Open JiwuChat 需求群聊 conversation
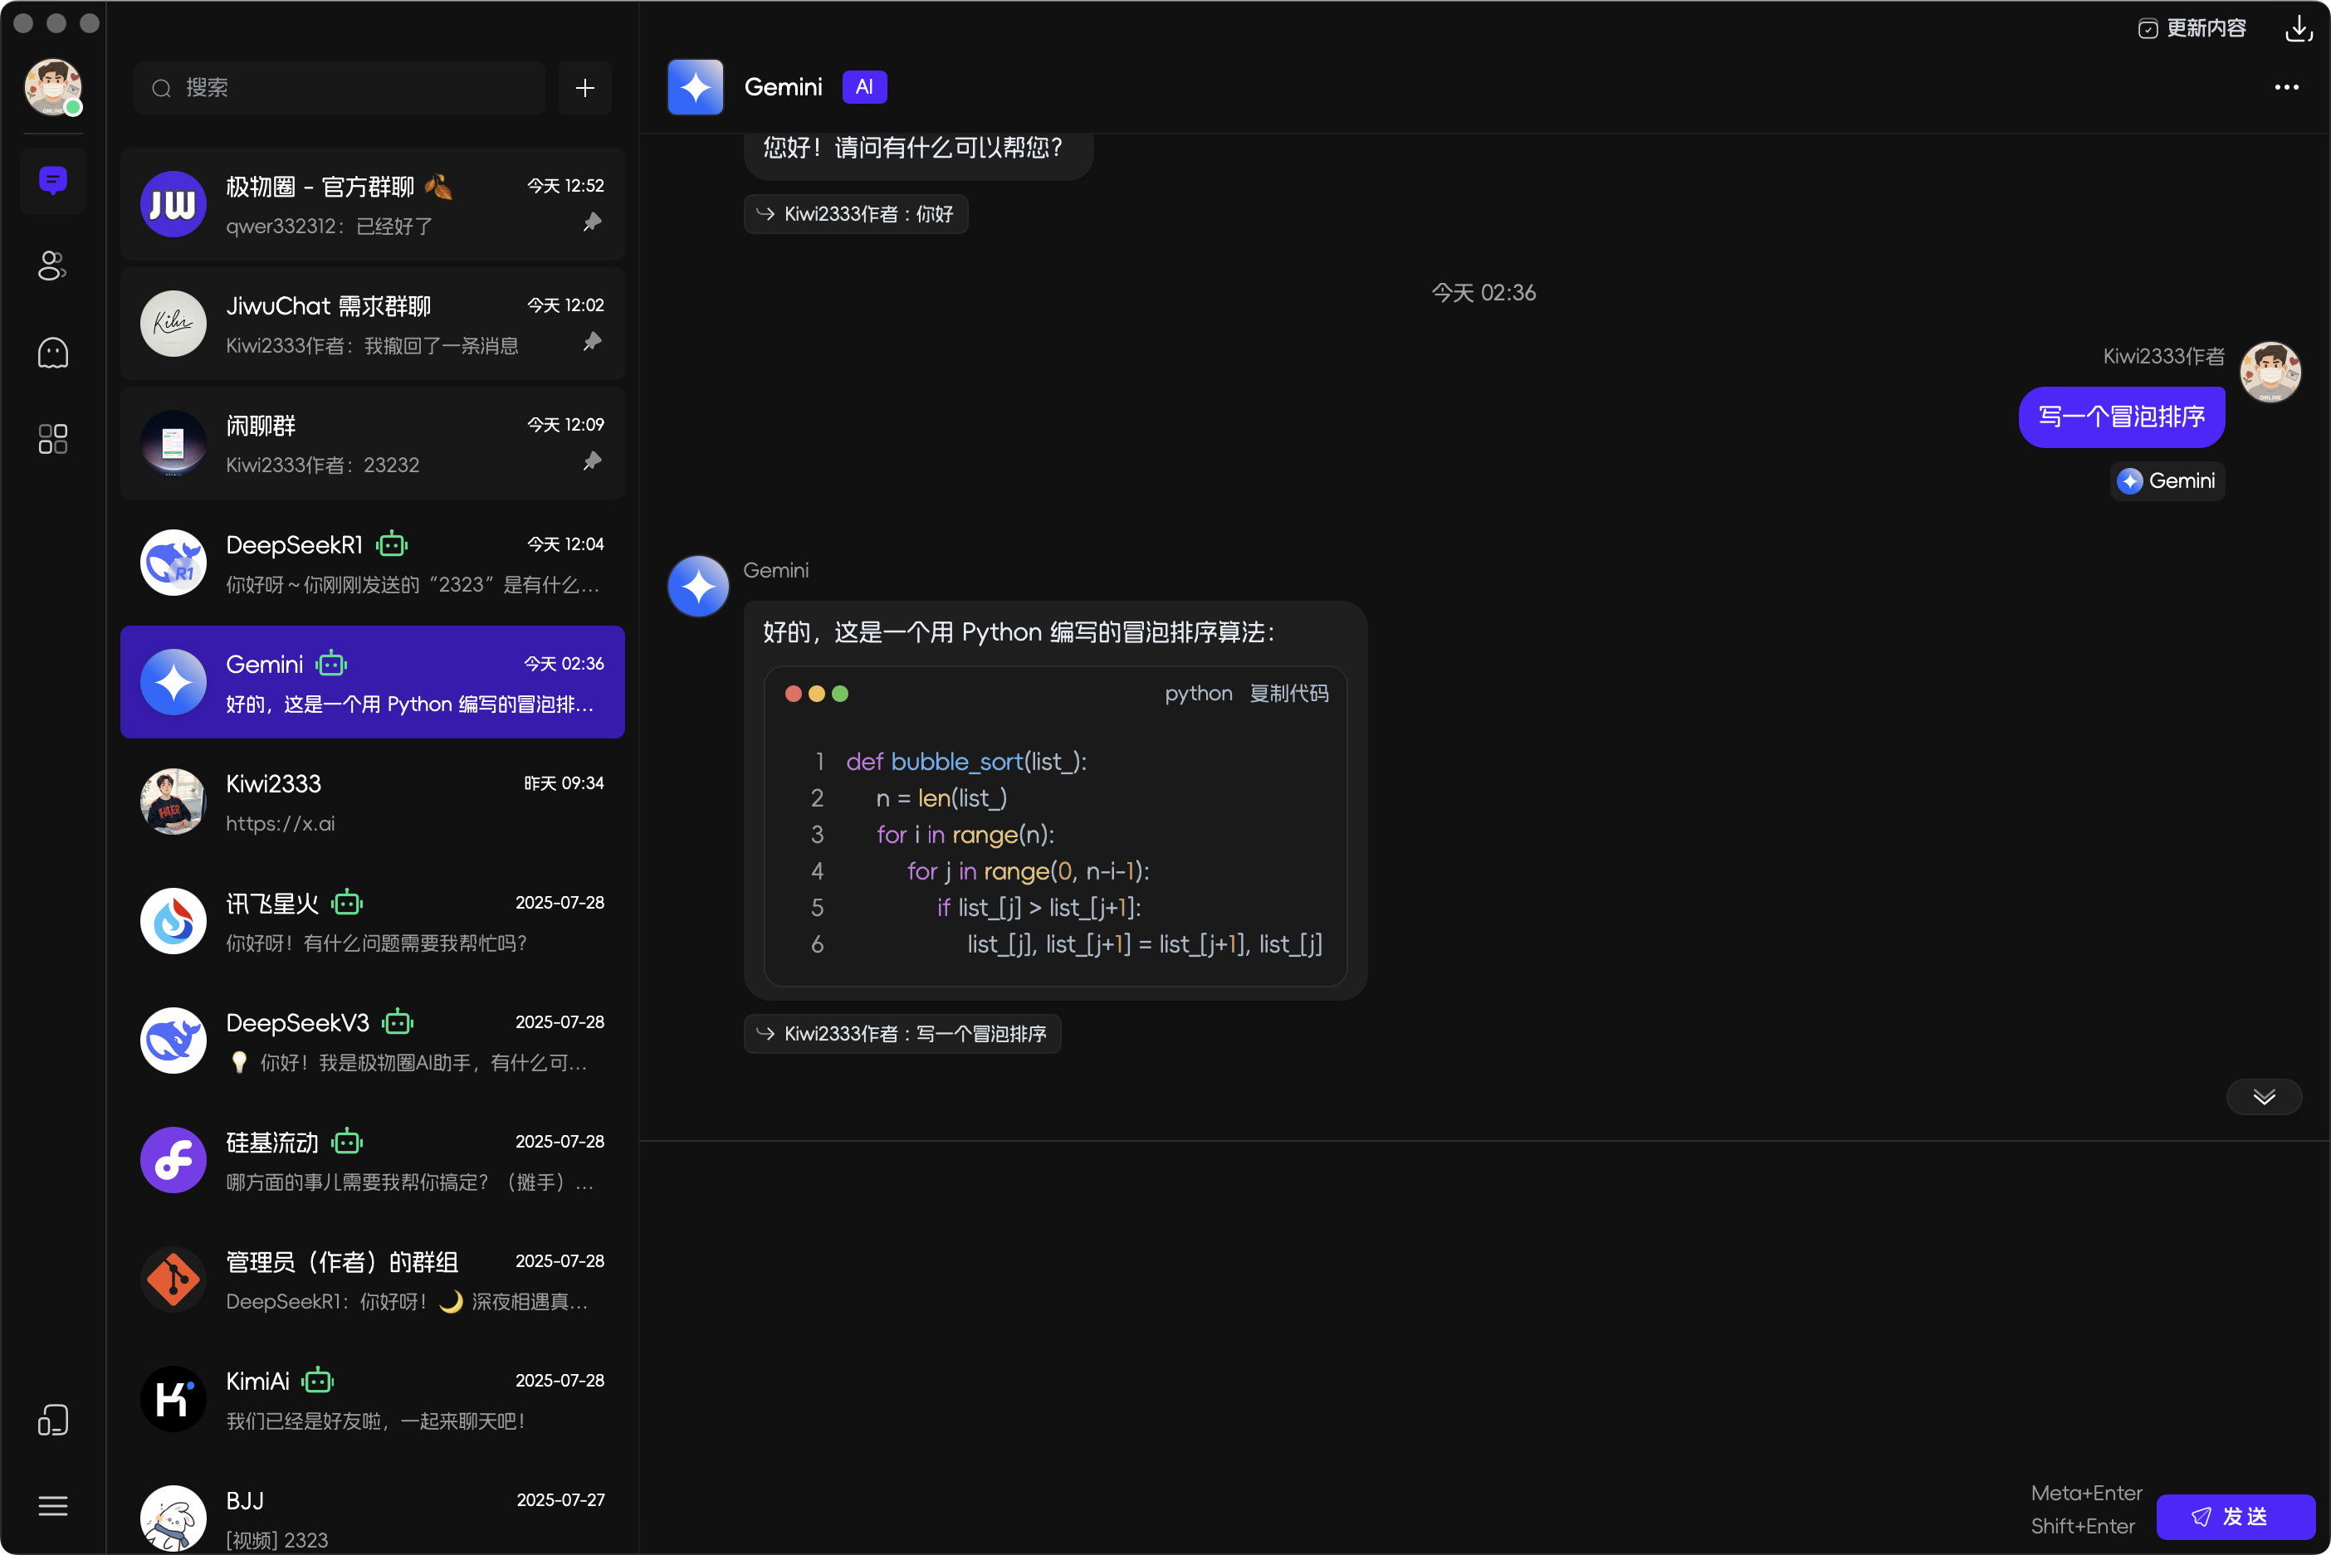This screenshot has width=2331, height=1555. (372, 324)
